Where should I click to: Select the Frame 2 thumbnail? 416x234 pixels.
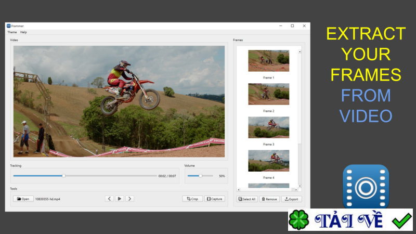tap(268, 94)
